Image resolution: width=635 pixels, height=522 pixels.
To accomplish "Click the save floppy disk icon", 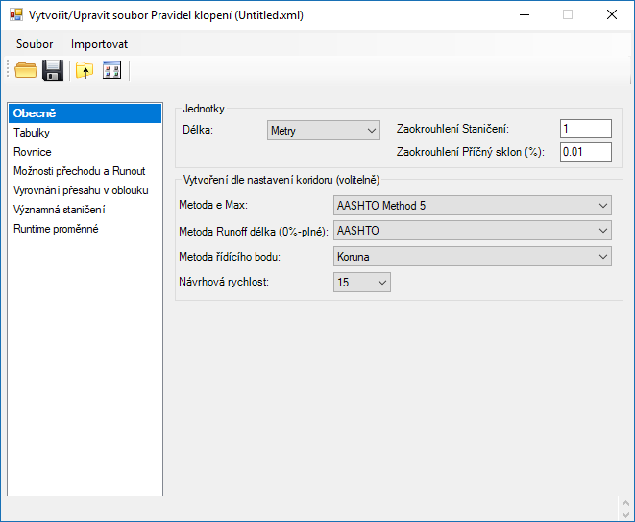I will 53,70.
